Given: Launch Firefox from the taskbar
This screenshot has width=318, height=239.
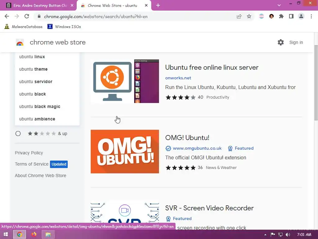Looking at the screenshot, I should (x=34, y=234).
